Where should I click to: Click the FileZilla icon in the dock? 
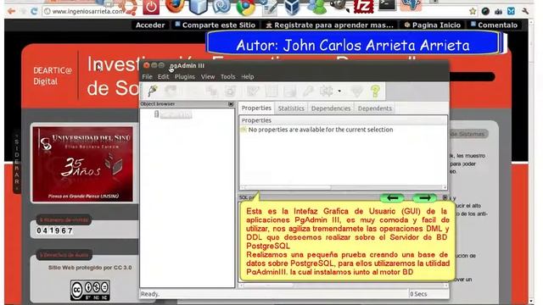coord(363,6)
